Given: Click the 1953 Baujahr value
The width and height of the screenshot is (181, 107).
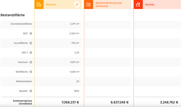Looking at the screenshot, I should click(x=76, y=91).
